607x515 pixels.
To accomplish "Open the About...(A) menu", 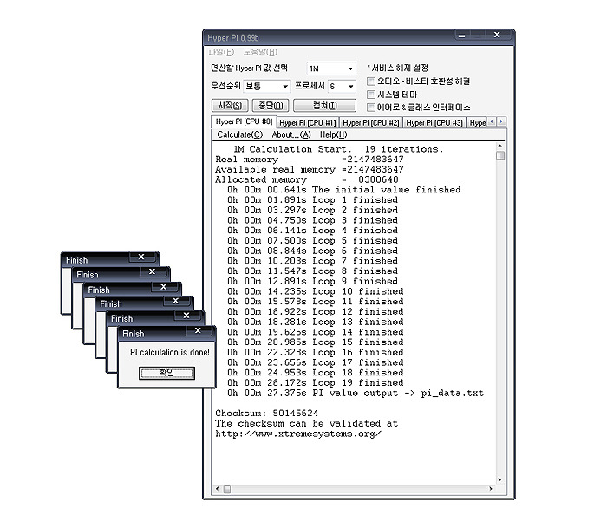I will (291, 134).
